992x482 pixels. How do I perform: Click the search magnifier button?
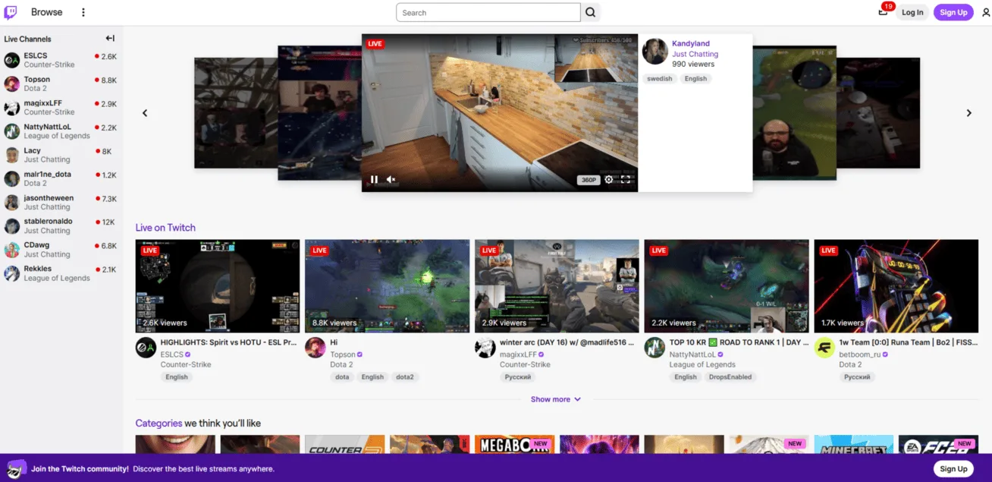pyautogui.click(x=591, y=12)
